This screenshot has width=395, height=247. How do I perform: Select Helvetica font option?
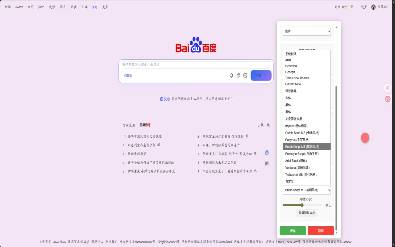pyautogui.click(x=307, y=66)
